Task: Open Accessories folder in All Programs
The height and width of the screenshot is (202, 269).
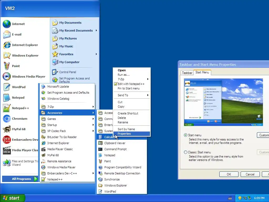Action: tap(67, 113)
